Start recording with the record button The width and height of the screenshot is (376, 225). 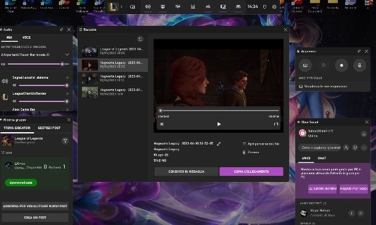click(341, 65)
